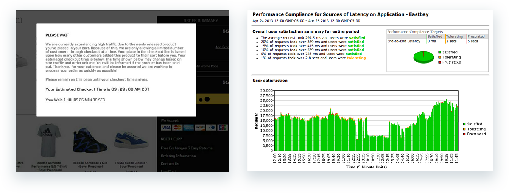Image resolution: width=509 pixels, height=193 pixels.
Task: Click the American Express card icon
Action: tap(189, 128)
